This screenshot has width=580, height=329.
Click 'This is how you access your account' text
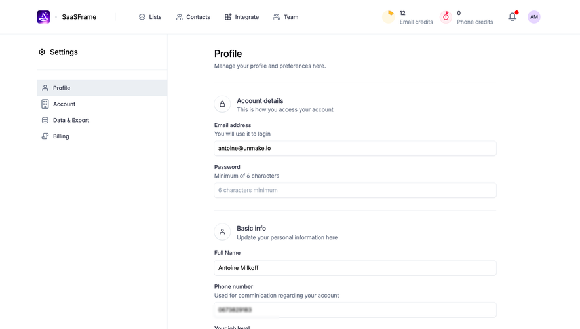pos(285,110)
